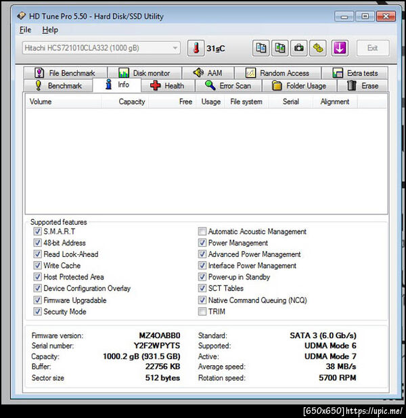The image size is (406, 418).
Task: Click active value UDMA Mode 7
Action: pos(330,356)
